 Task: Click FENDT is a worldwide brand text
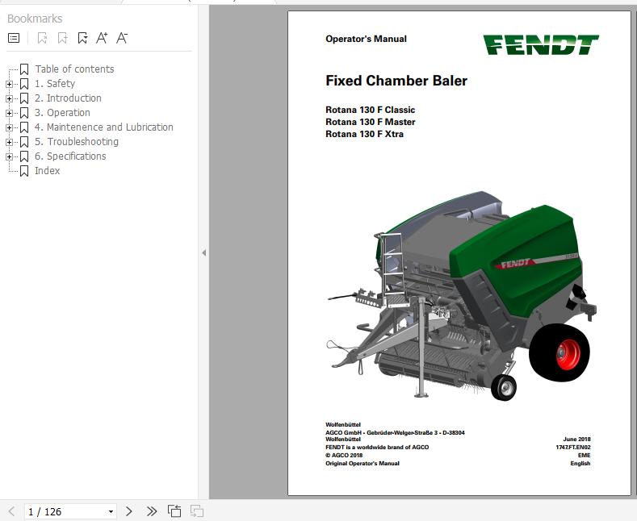tap(377, 447)
